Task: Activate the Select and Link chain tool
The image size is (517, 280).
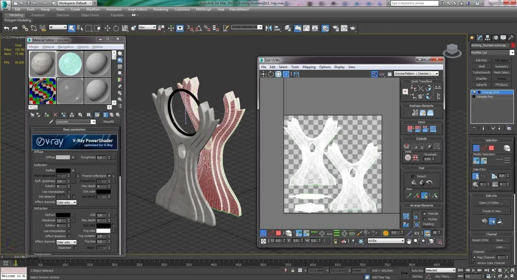Action: tap(25, 28)
